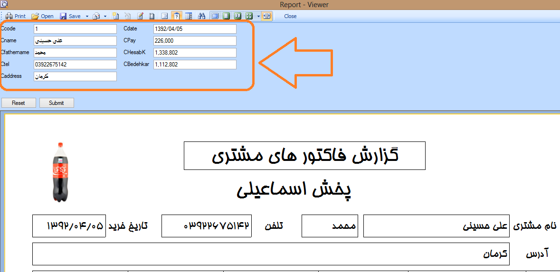560x272 pixels.
Task: Click the customer name box علی حسینی in report
Action: (437, 226)
